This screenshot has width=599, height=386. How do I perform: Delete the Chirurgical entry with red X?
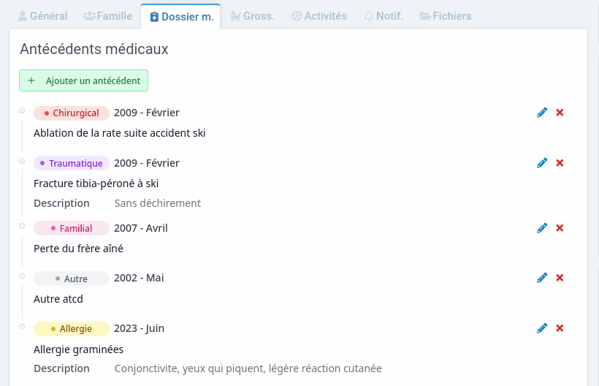[x=560, y=113]
